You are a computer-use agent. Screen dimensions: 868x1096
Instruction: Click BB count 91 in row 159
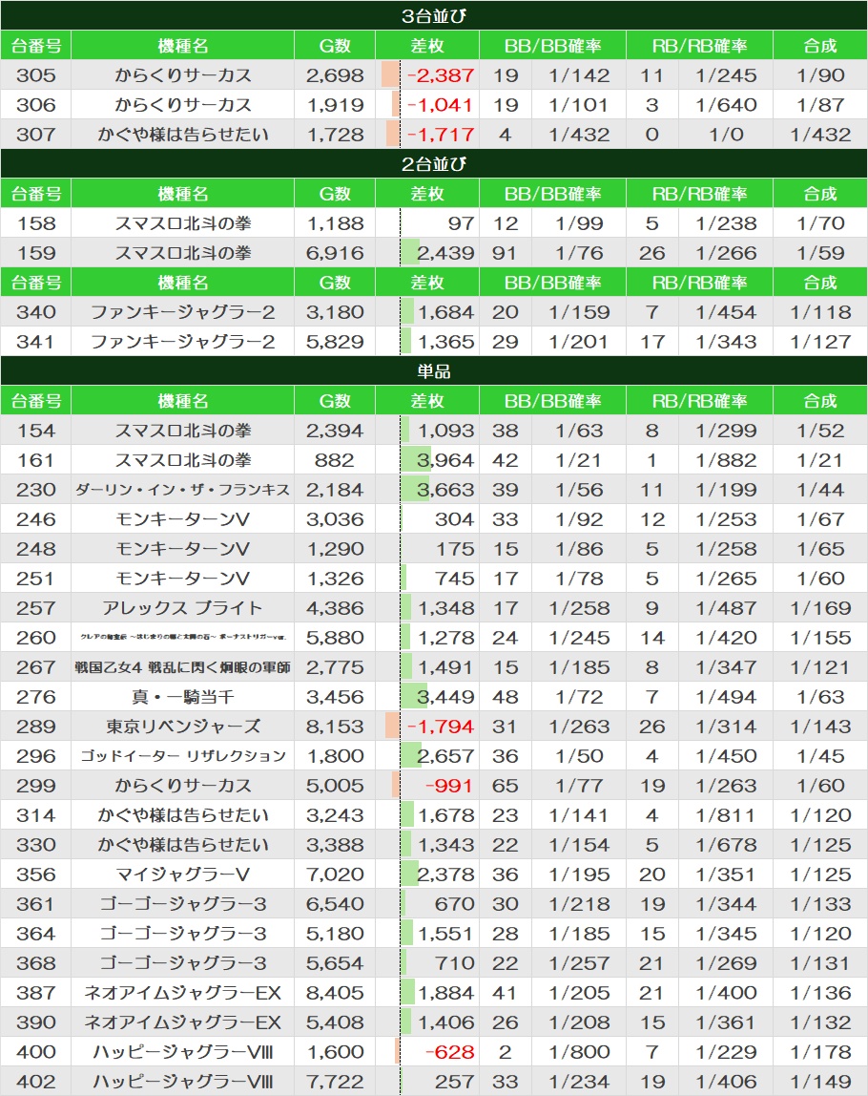[505, 252]
